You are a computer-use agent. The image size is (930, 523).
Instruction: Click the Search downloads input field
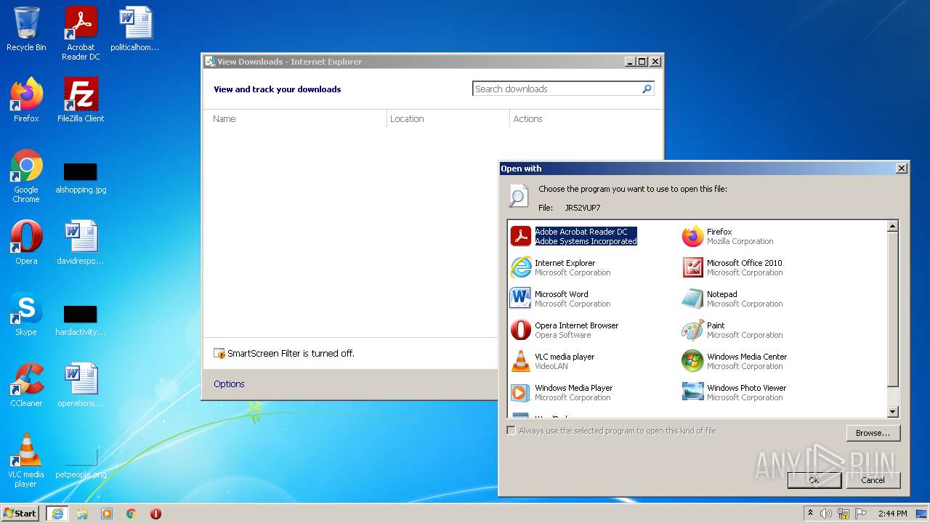557,89
